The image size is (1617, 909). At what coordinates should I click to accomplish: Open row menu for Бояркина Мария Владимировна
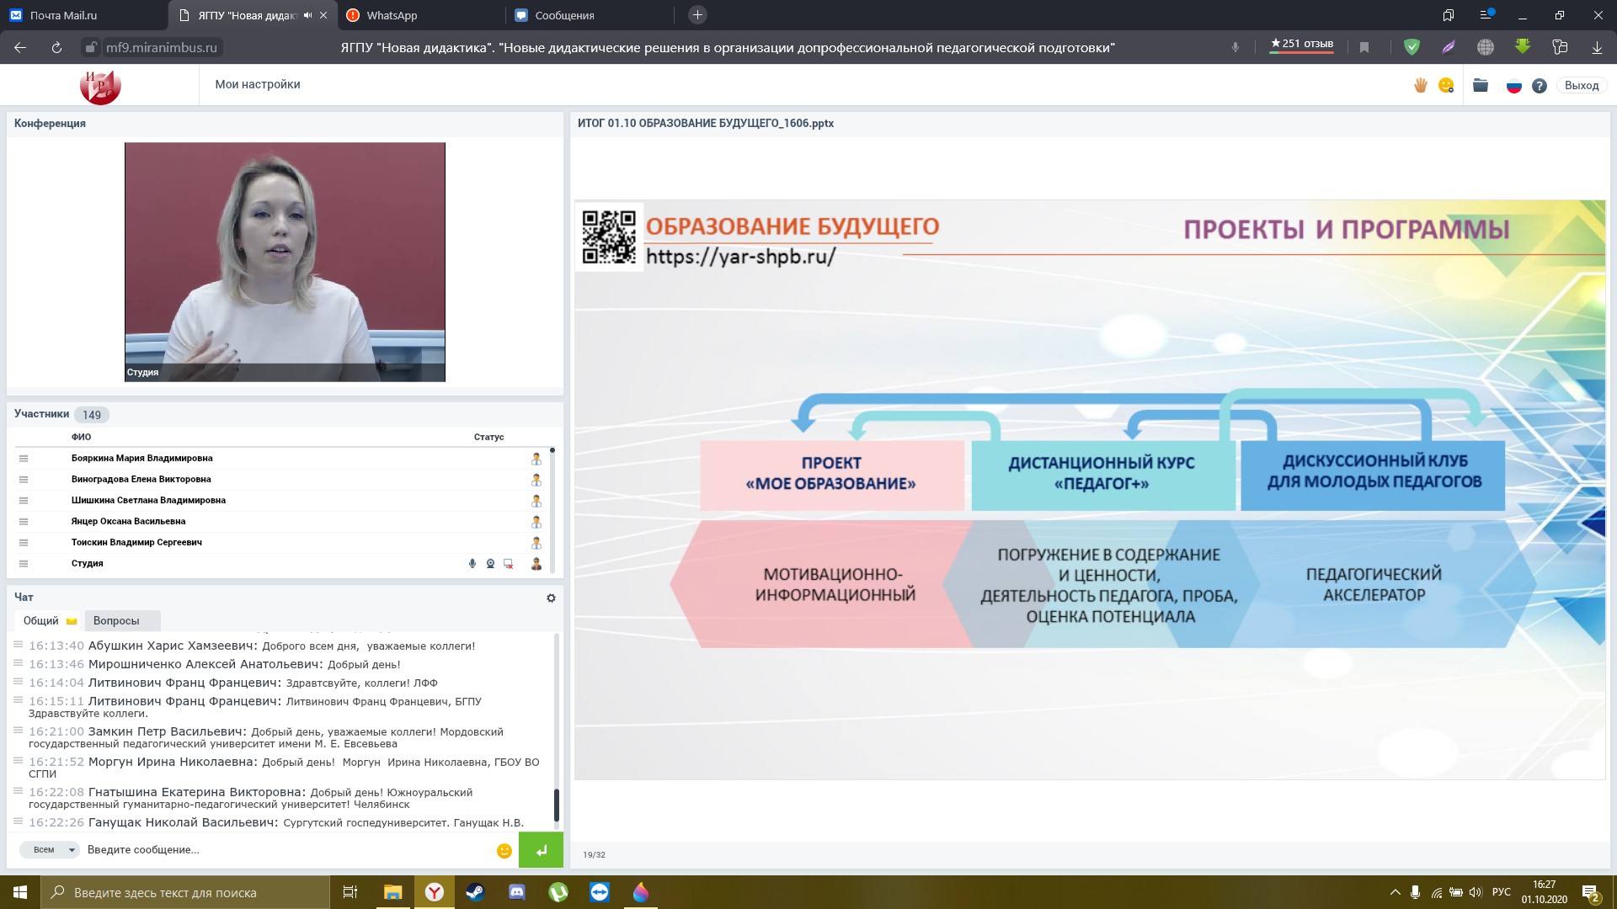click(x=24, y=459)
